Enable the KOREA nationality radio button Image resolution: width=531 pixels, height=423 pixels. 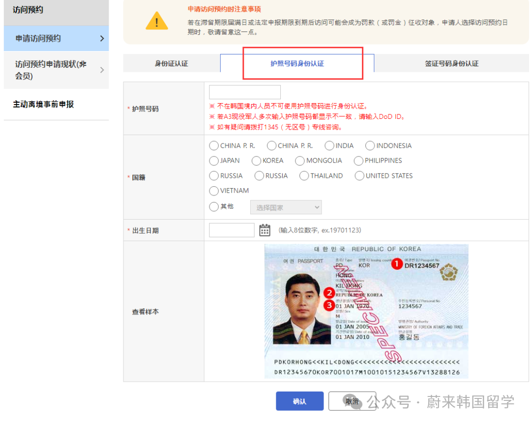[x=256, y=161]
